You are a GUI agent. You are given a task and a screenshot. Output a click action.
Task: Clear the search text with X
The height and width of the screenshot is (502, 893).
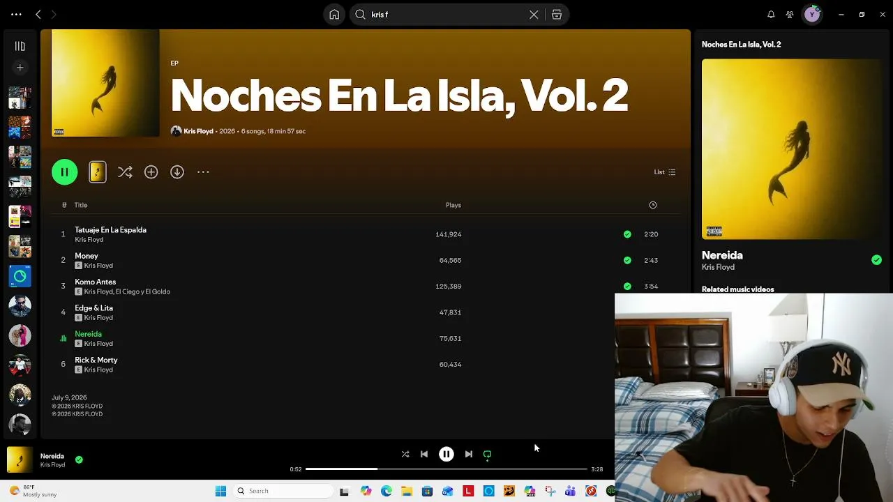[534, 15]
